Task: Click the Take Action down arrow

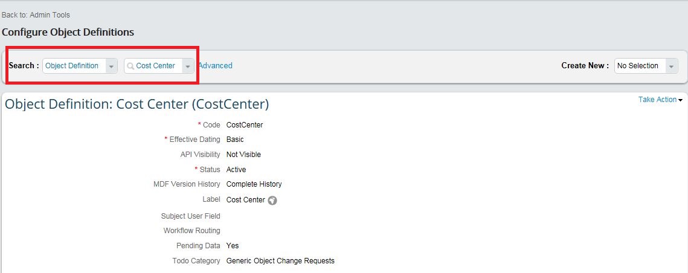Action: click(x=681, y=100)
